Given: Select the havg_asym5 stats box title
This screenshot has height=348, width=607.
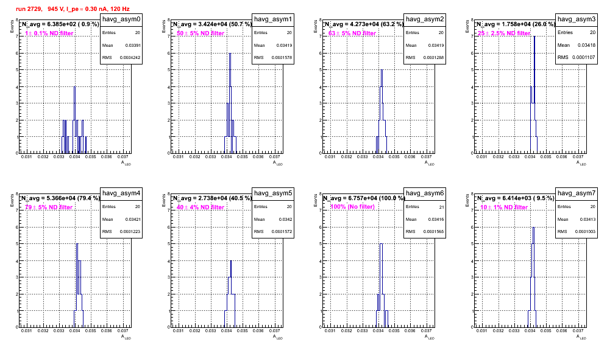Looking at the screenshot, I should 273,193.
